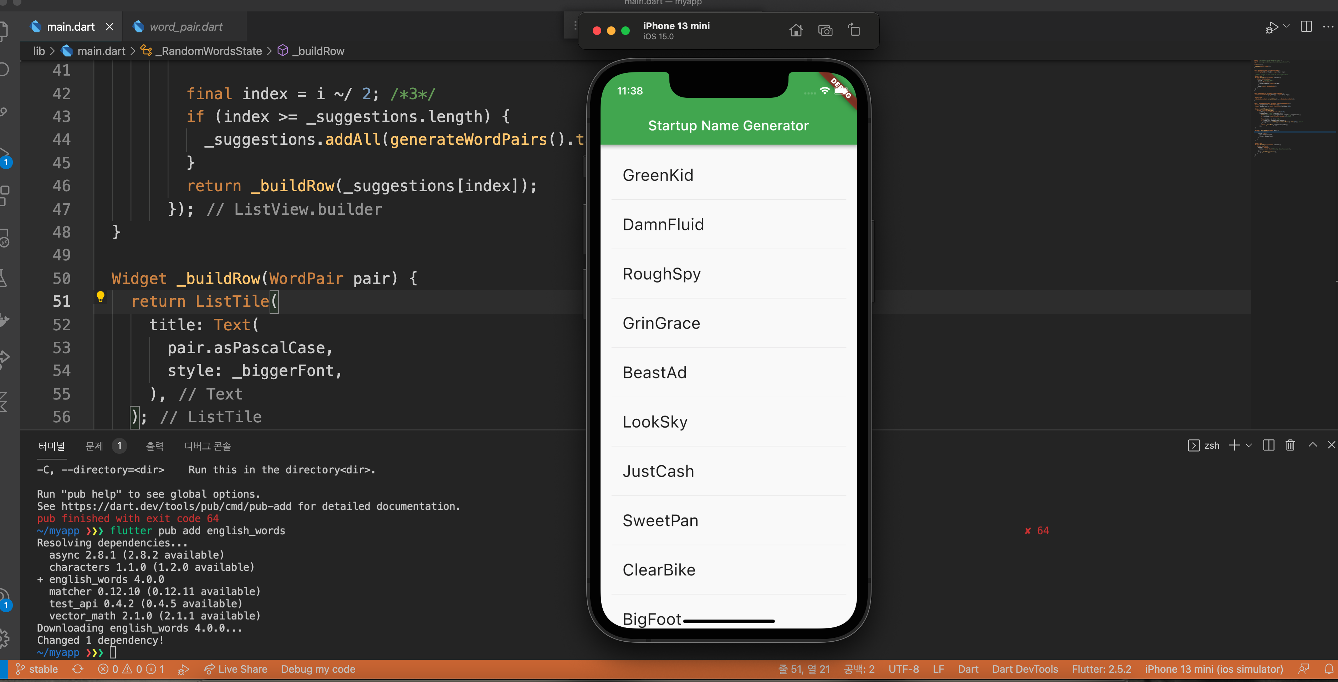Click Debug my code in status bar

pyautogui.click(x=318, y=669)
